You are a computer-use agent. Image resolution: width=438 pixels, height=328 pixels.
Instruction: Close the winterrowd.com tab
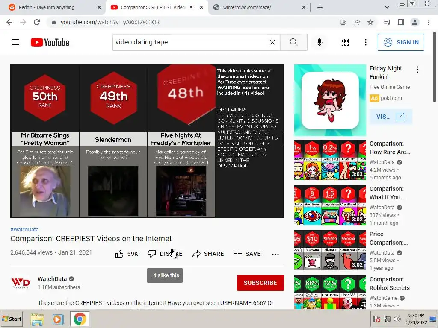point(304,7)
